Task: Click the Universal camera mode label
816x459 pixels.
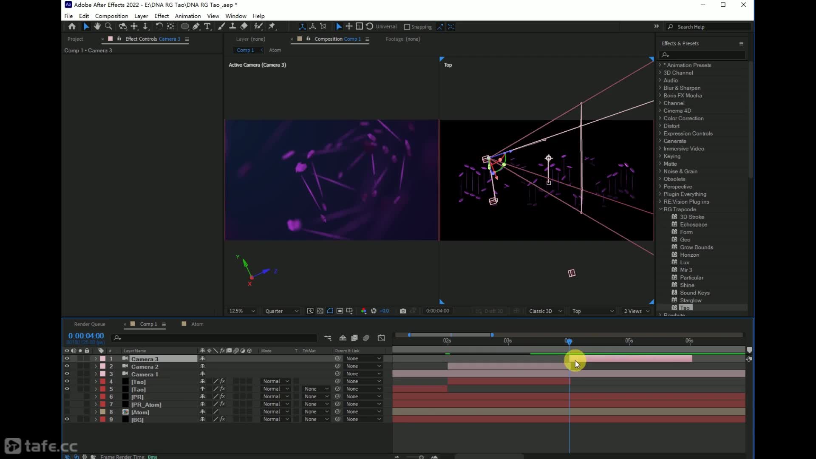Action: click(386, 26)
